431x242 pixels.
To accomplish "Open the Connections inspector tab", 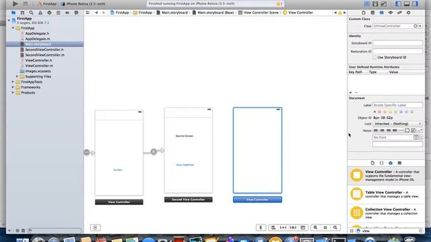I will 409,13.
